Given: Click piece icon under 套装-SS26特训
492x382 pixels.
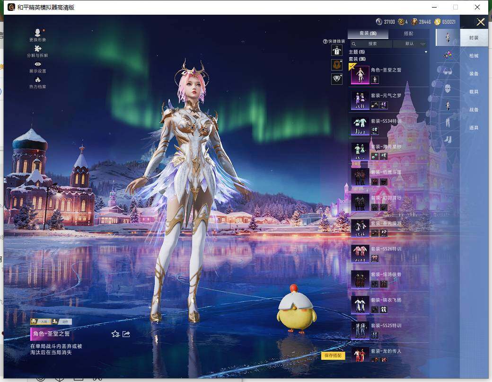Looking at the screenshot, I should coord(375,258).
